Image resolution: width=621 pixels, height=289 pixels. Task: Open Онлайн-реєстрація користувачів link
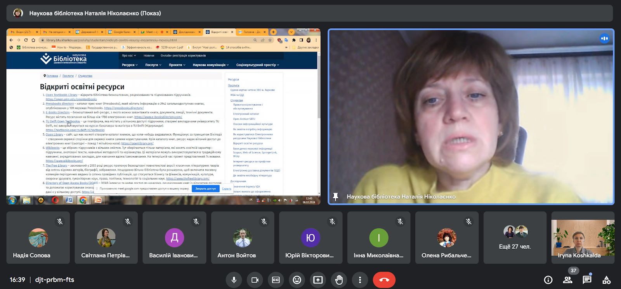[x=183, y=55]
